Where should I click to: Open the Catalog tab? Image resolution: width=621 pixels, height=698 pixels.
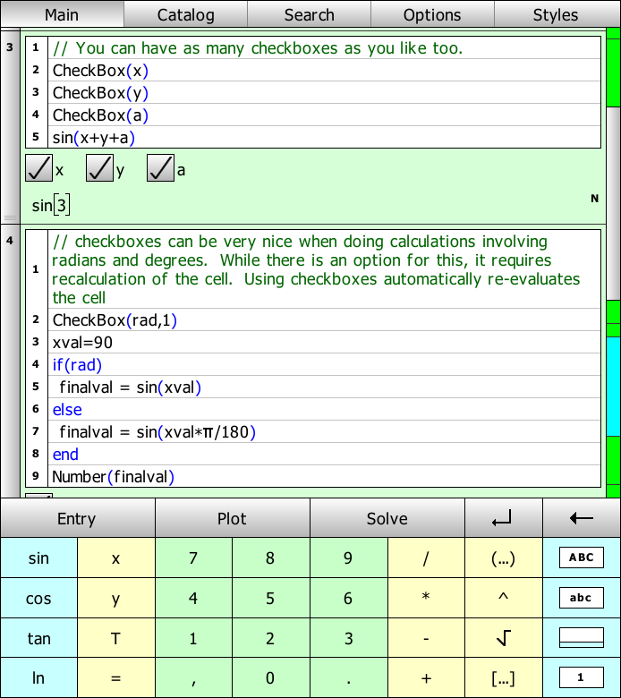(185, 14)
